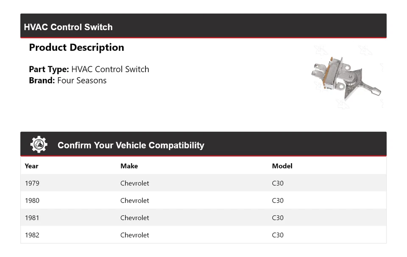Click the Confirm Your Vehicle Compatibility heading
The image size is (407, 257).
pos(131,145)
